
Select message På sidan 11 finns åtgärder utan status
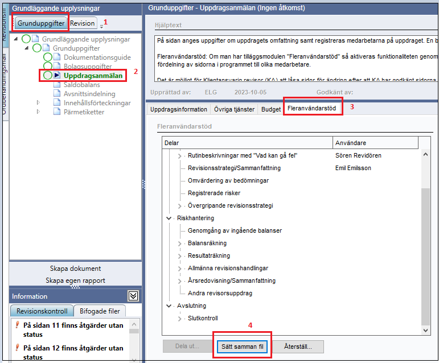(x=73, y=330)
